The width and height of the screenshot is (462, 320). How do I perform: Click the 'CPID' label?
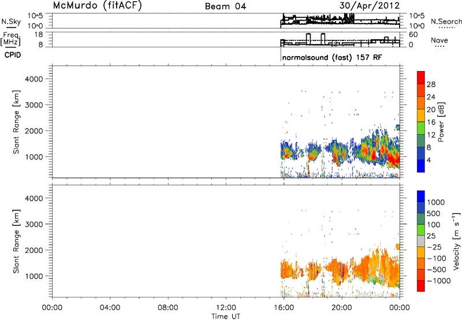coord(13,55)
